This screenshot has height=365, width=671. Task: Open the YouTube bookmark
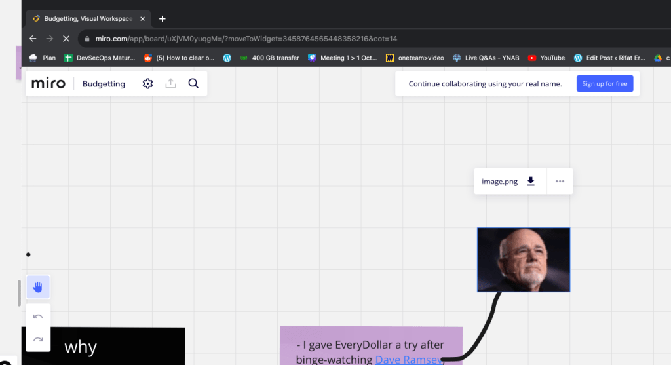pos(546,58)
